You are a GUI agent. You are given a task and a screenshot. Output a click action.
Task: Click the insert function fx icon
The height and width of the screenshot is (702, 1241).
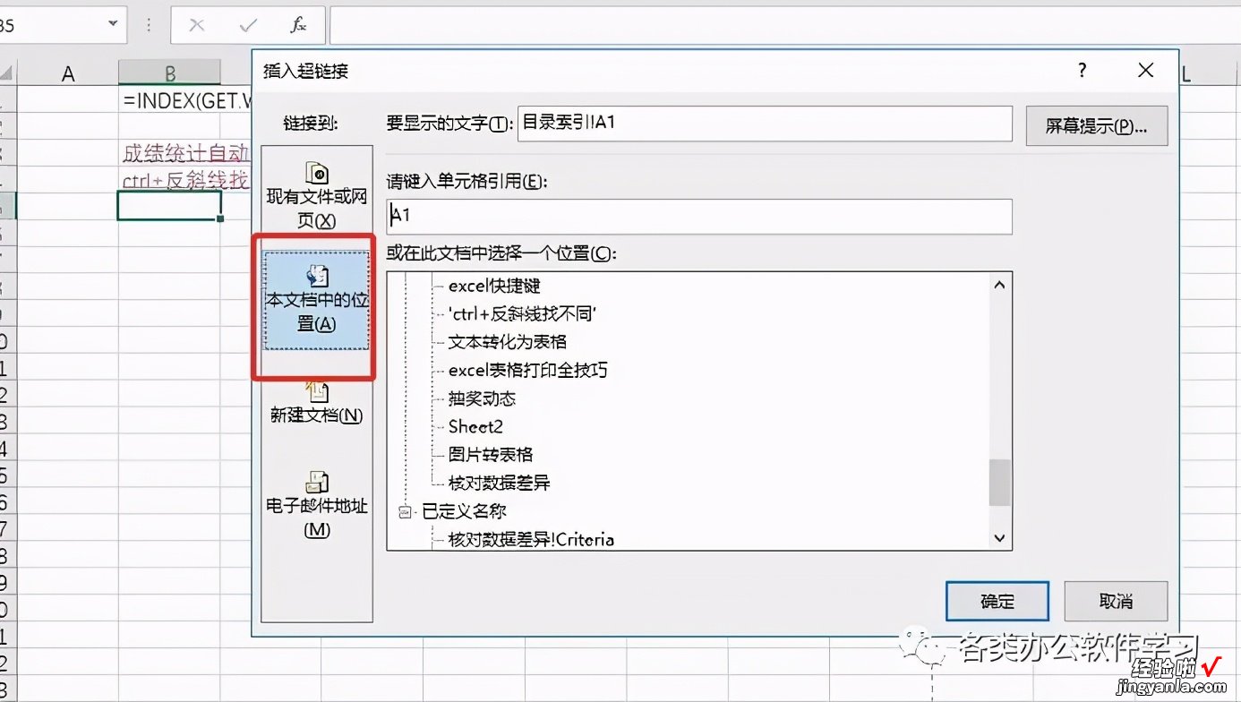[299, 25]
